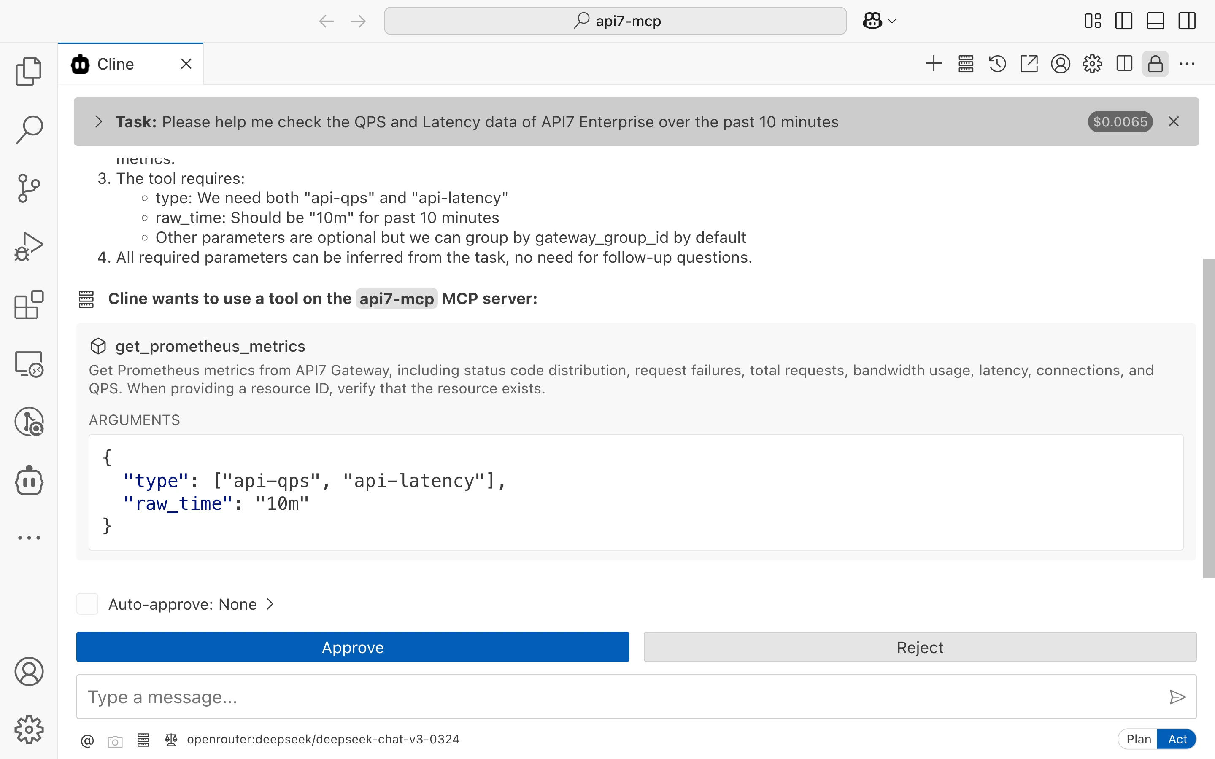The height and width of the screenshot is (759, 1215).
Task: Open more actions ellipsis in Cline toolbar
Action: click(1187, 64)
